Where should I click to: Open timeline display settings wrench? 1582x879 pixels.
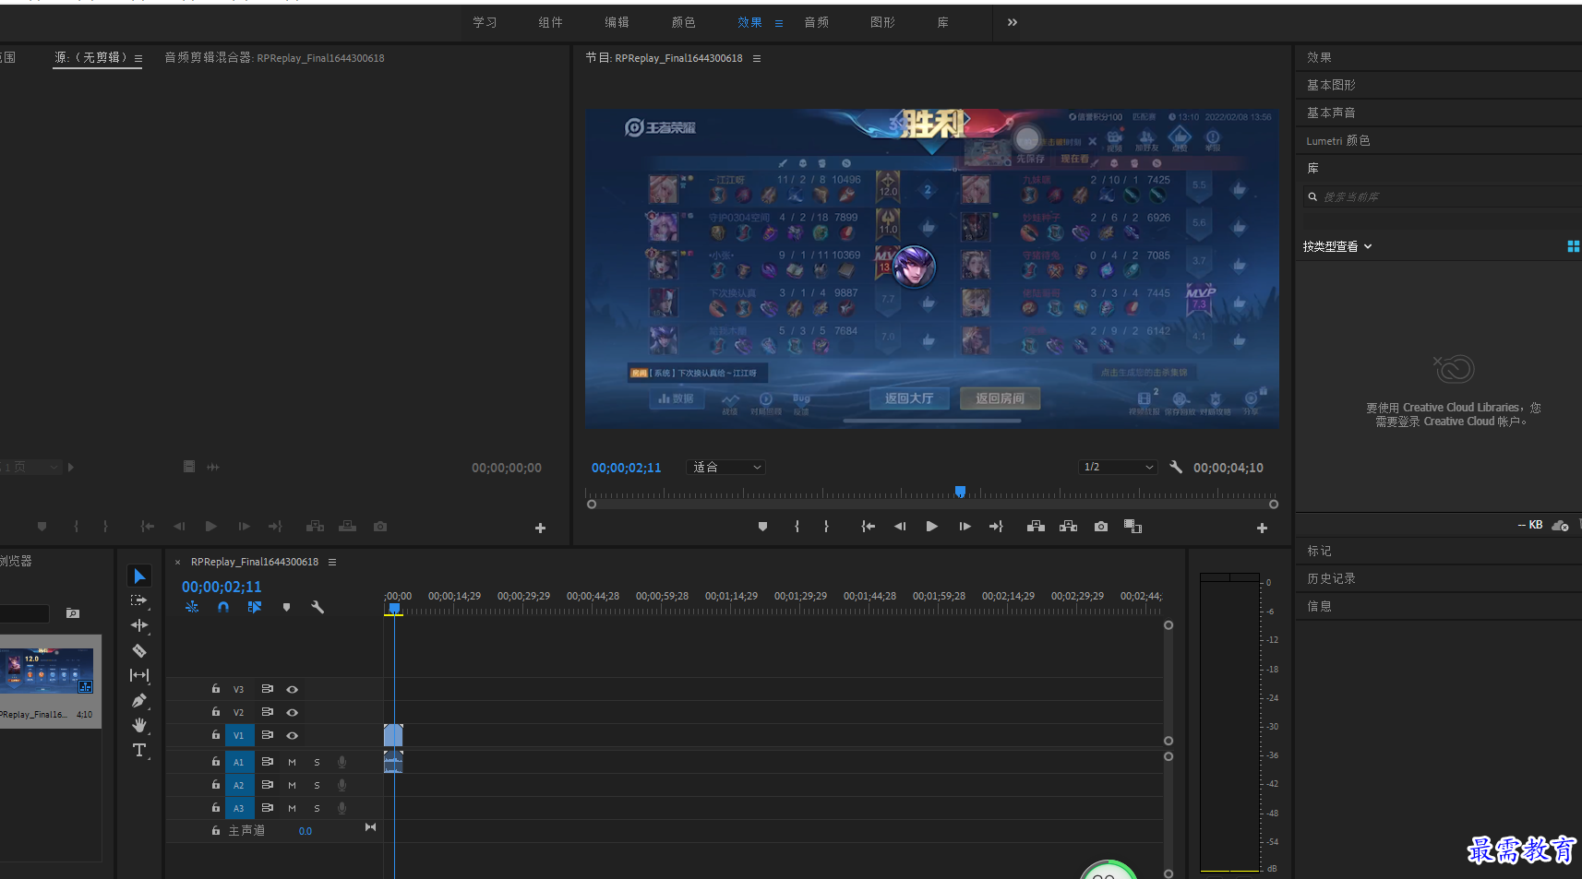pos(318,607)
